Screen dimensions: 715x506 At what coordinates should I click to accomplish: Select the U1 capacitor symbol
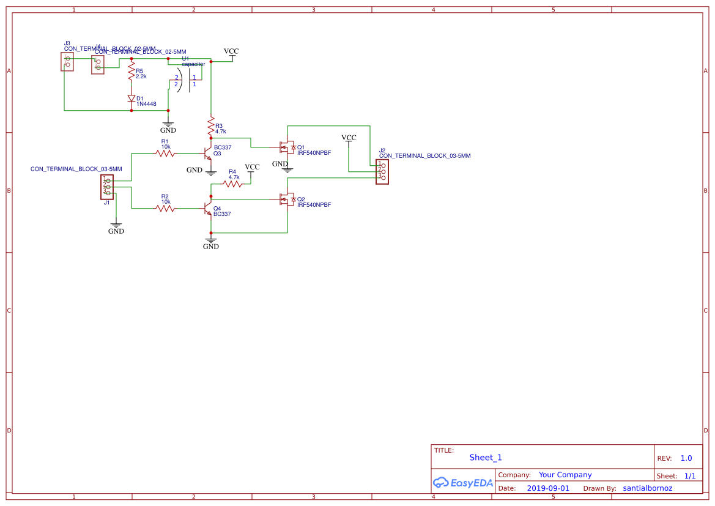[185, 80]
